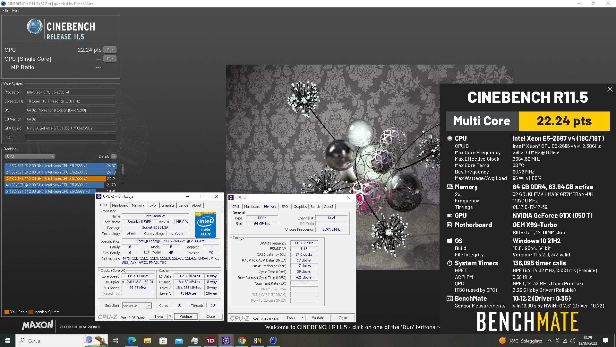Click the System Timers clock icon
616x347 pixels.
click(450, 263)
